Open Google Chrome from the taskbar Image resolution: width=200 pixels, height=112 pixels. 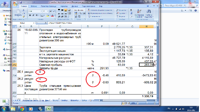[22, 109]
